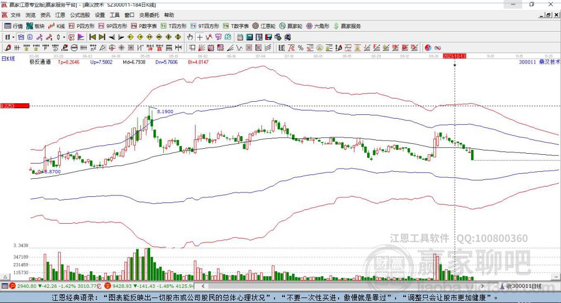The image size is (561, 303).
Task: Open the 窗口 menu
Action: point(129,15)
